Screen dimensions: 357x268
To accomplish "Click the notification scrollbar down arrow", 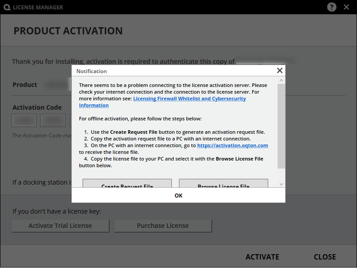I will pos(281,184).
